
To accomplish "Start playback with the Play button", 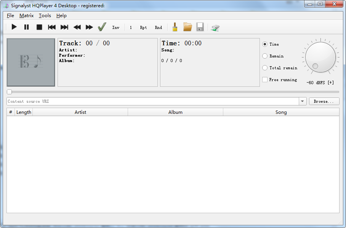I will (14, 27).
